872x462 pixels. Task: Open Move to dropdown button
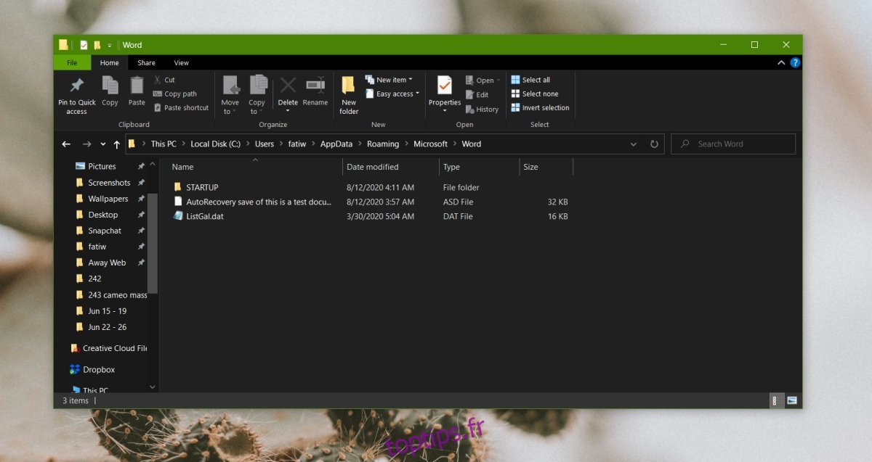point(230,95)
